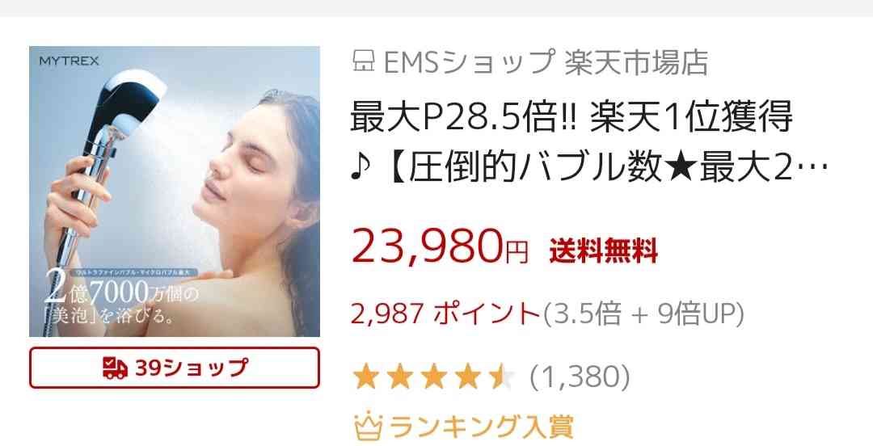This screenshot has height=446, width=873.
Task: Click the shop storefront icon beside EMSショップ
Action: pyautogui.click(x=363, y=61)
